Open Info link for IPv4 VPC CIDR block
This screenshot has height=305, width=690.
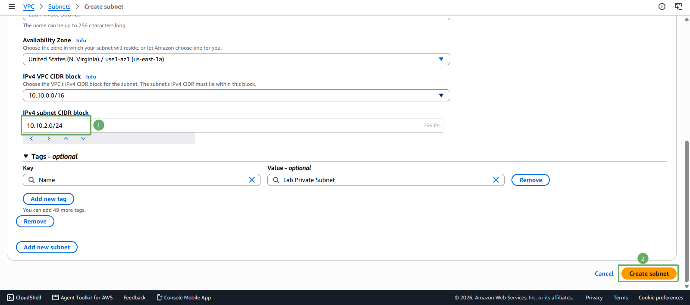tap(91, 77)
